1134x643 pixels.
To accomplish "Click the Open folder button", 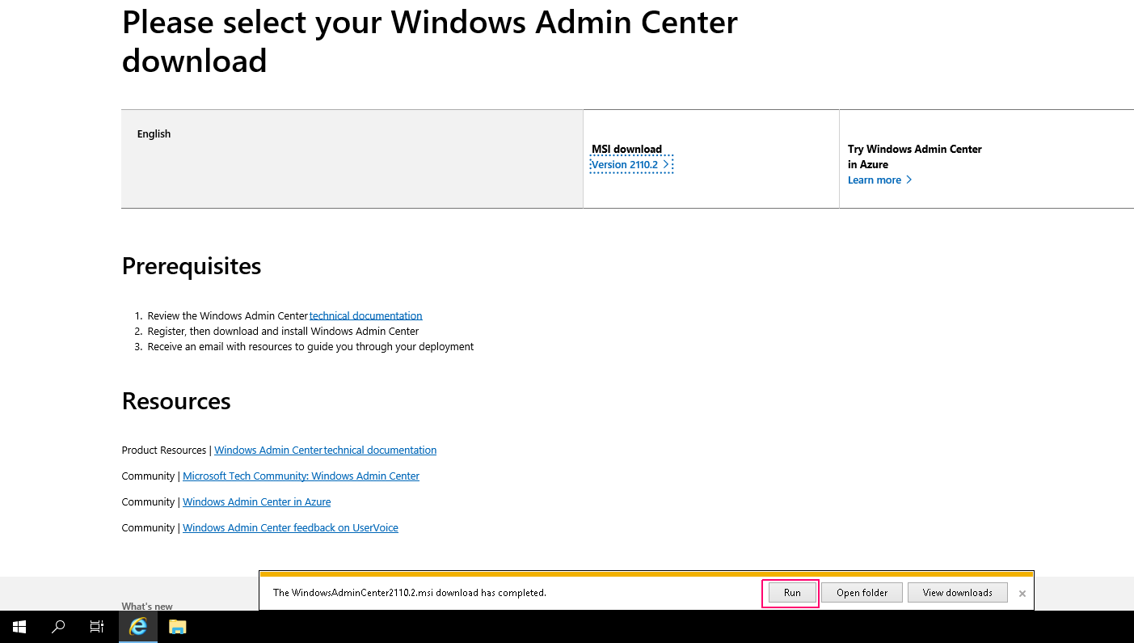I will 862,593.
